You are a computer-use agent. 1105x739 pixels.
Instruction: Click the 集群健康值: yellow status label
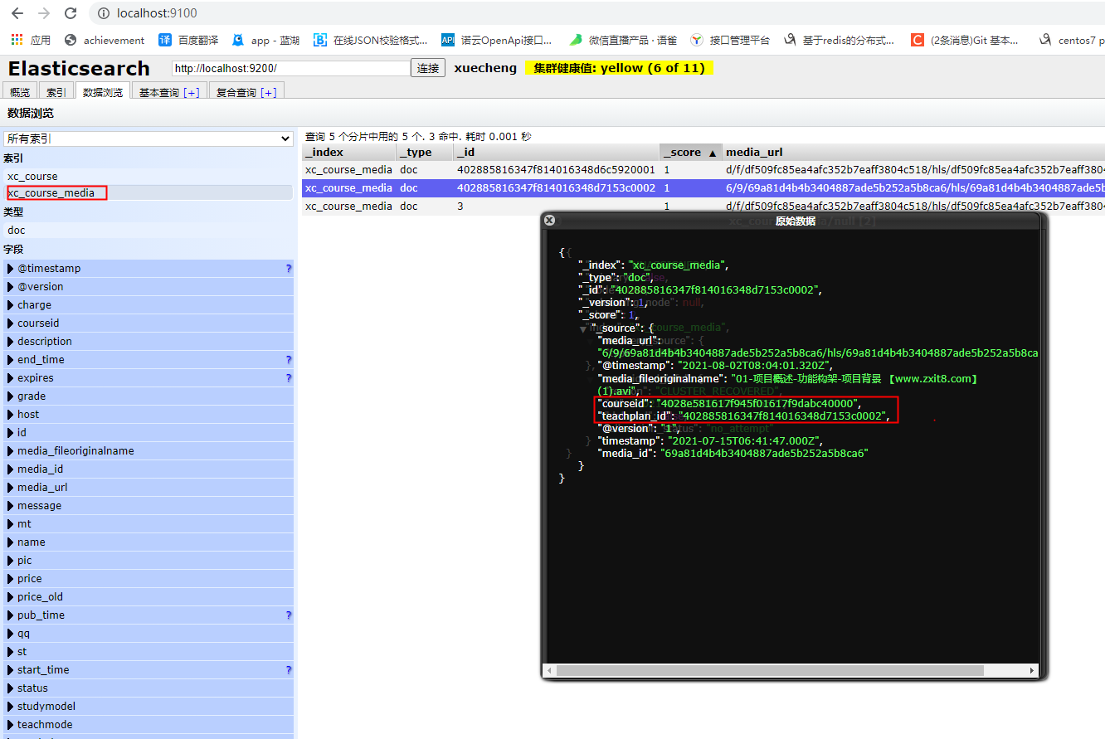[x=619, y=68]
